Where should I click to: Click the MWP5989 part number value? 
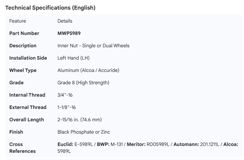point(69,34)
